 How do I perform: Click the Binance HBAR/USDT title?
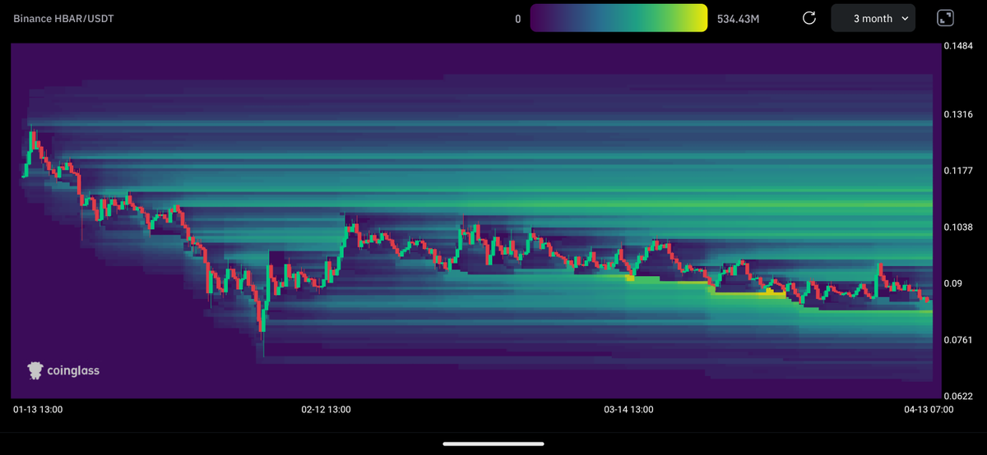(63, 18)
